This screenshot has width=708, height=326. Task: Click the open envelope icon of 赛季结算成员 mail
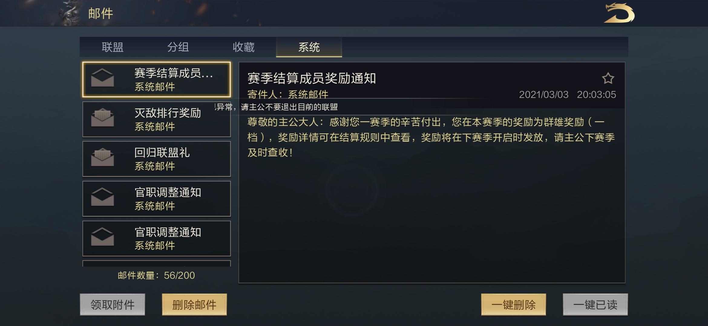click(x=103, y=78)
